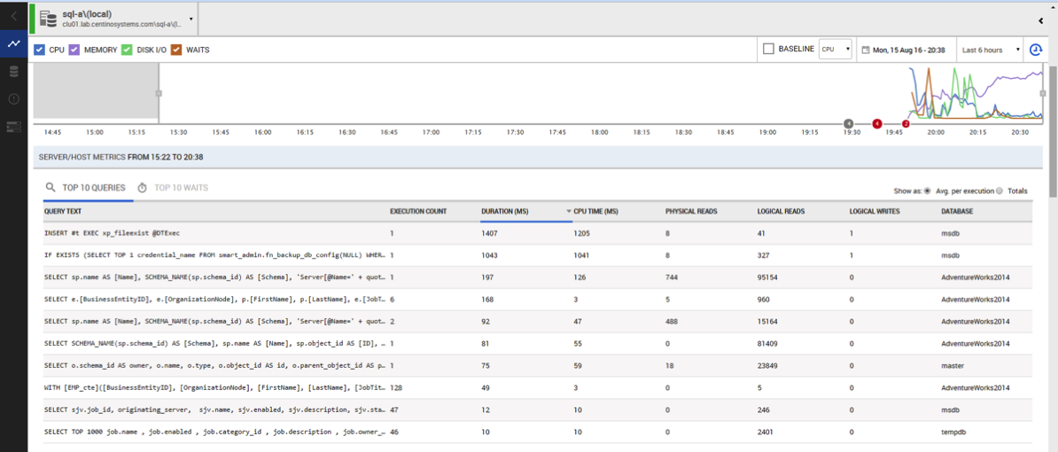Image resolution: width=1058 pixels, height=452 pixels.
Task: Click the calendar icon next to date
Action: point(866,50)
